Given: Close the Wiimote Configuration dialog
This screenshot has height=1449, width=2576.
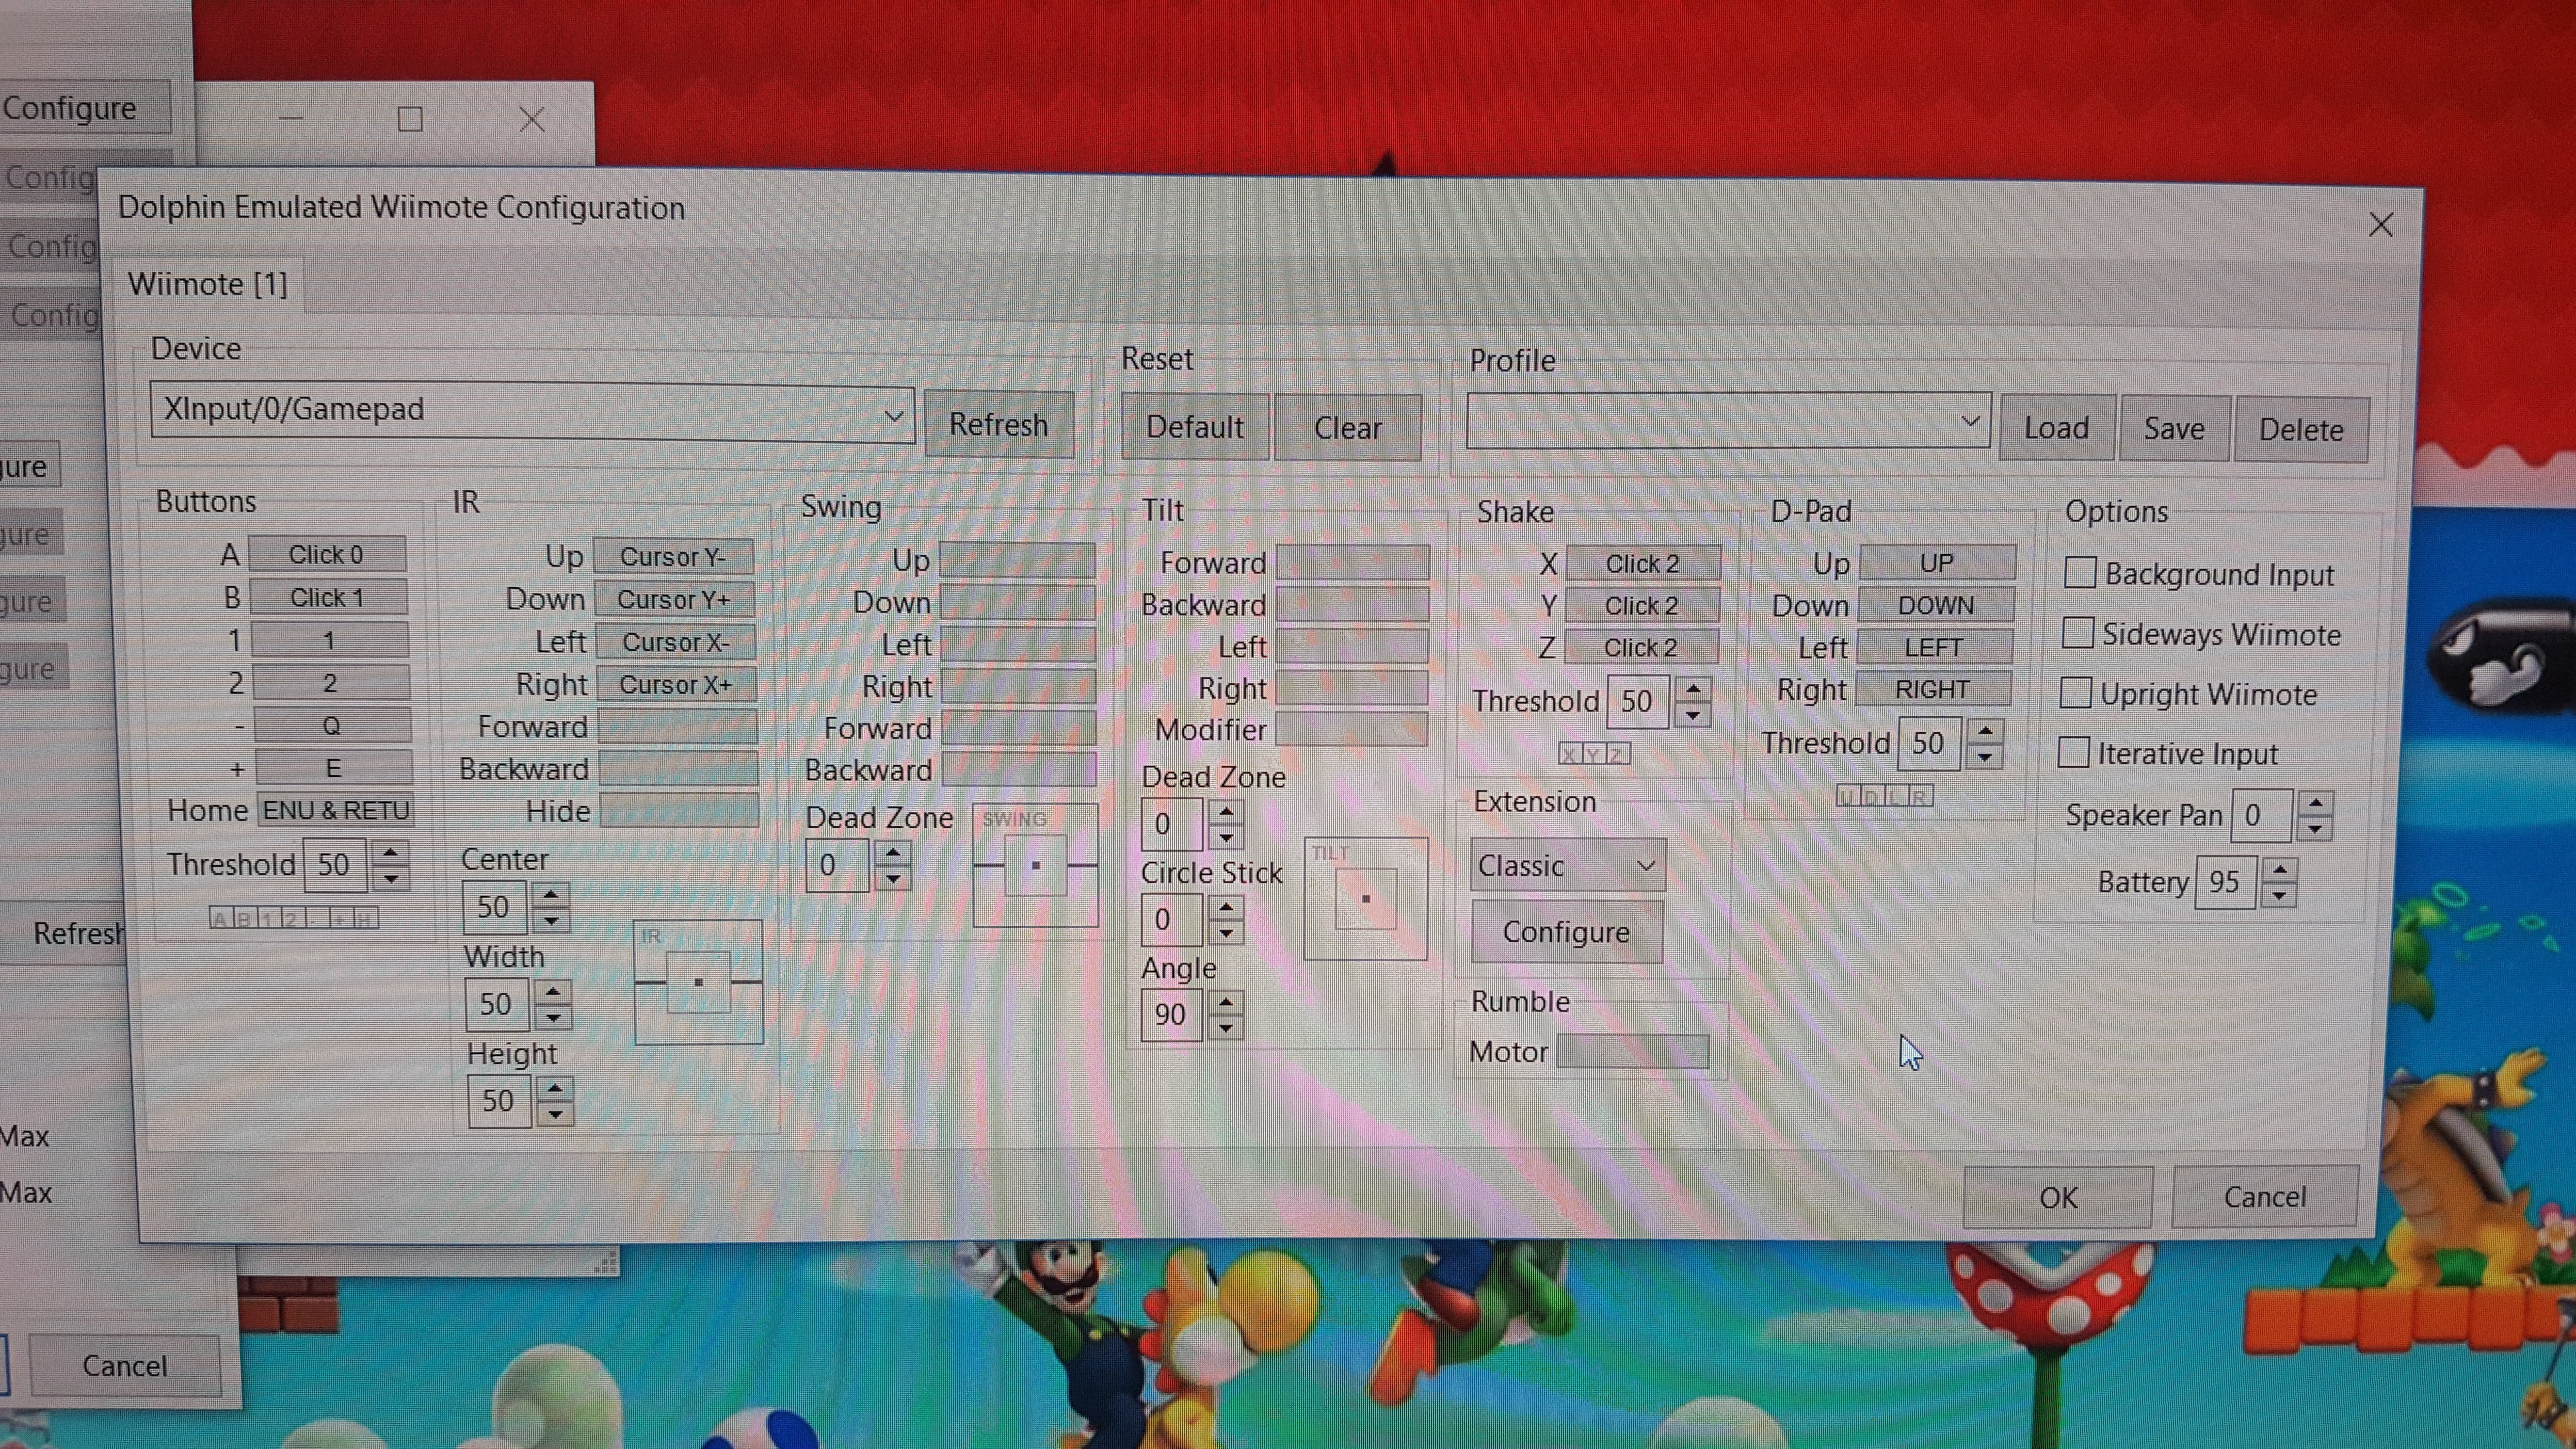Looking at the screenshot, I should click(x=2380, y=224).
